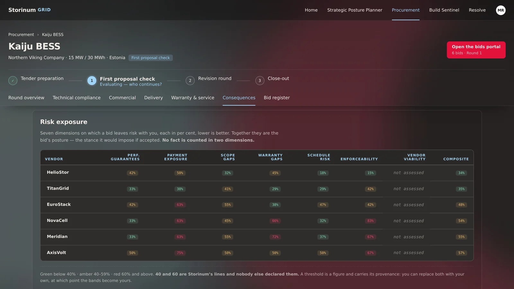
Task: Switch to the Round overview tab
Action: pos(26,98)
